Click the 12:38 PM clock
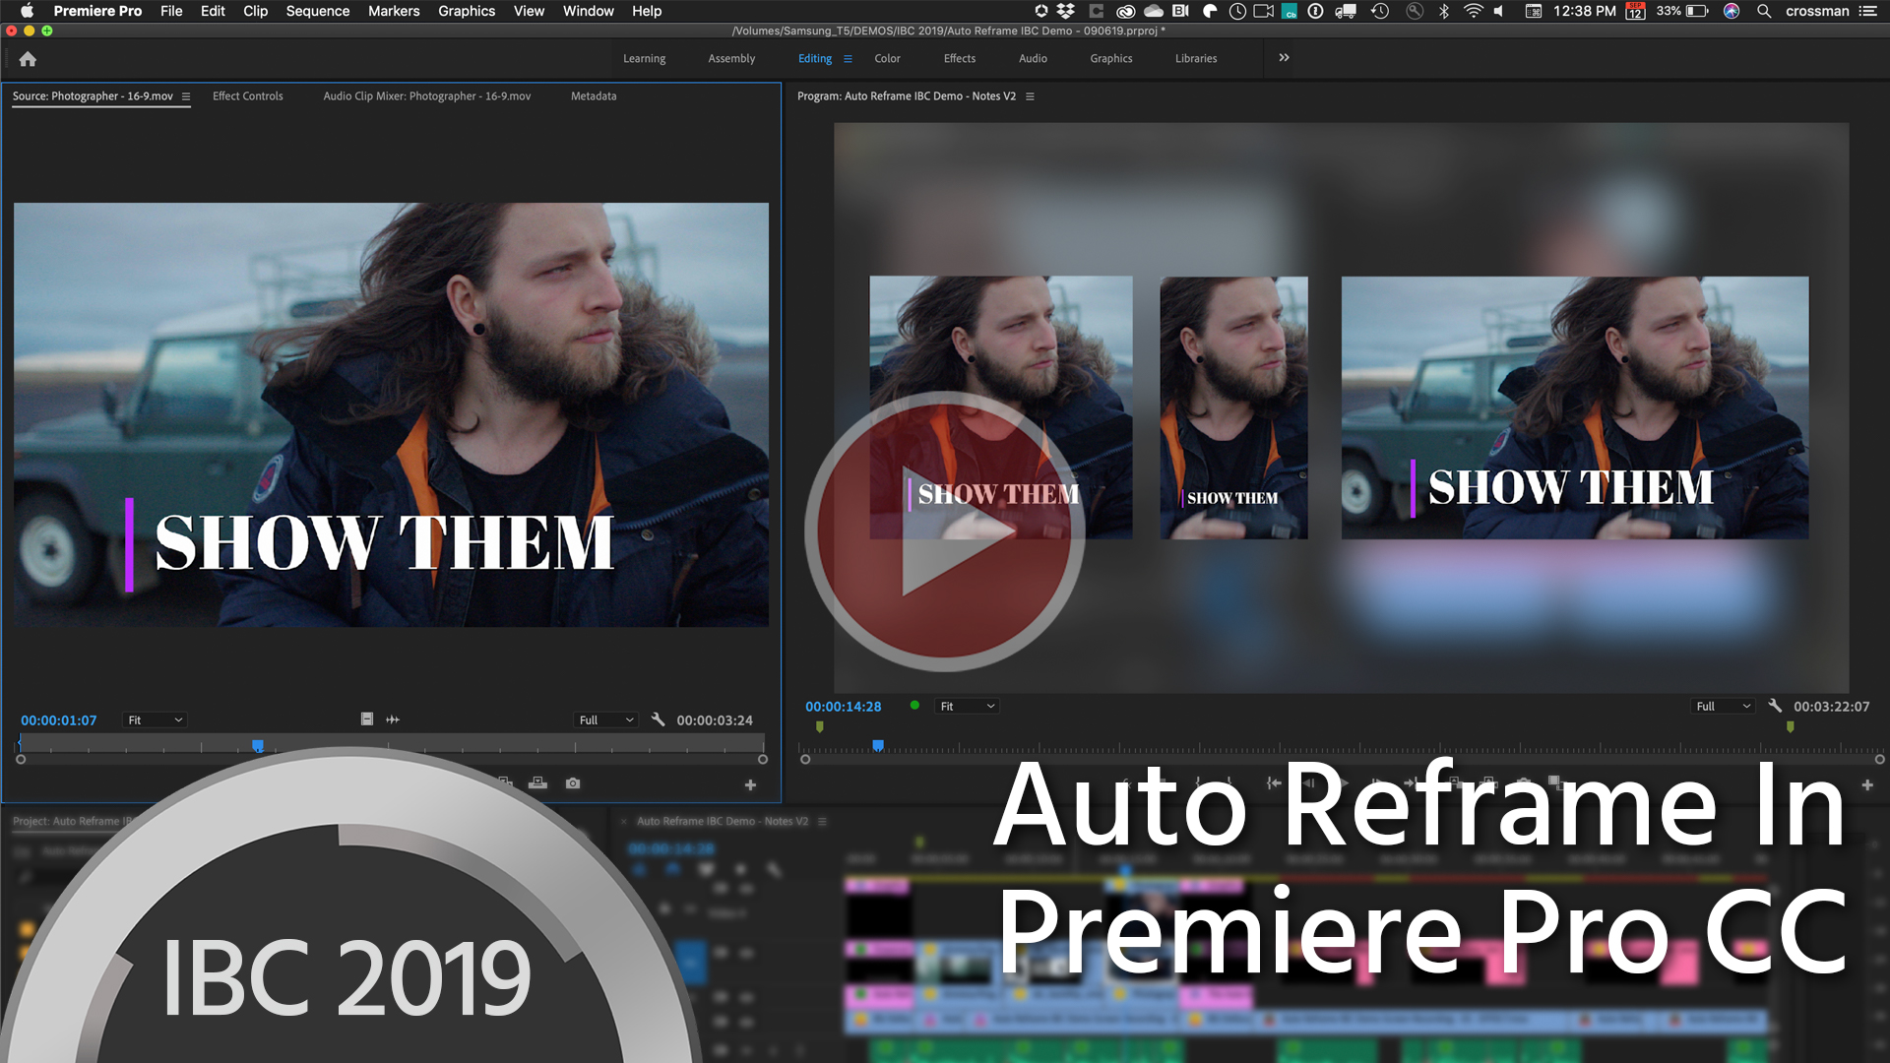This screenshot has height=1063, width=1890. point(1585,11)
